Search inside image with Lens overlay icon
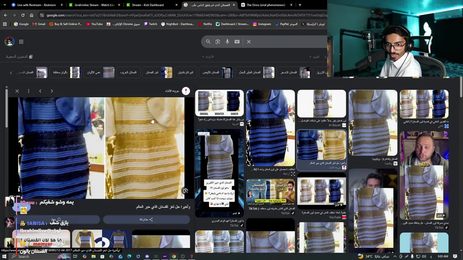The image size is (463, 260). tap(186, 191)
